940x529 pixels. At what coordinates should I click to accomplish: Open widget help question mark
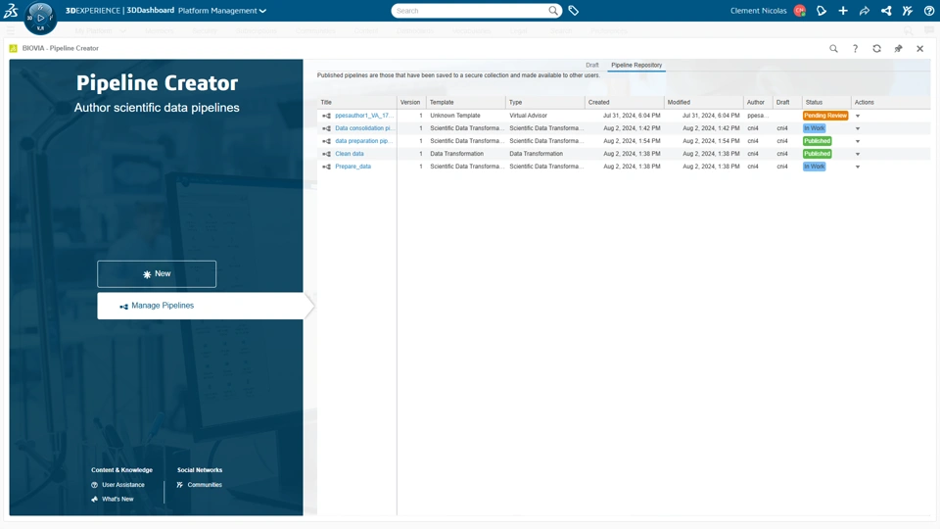pyautogui.click(x=856, y=49)
